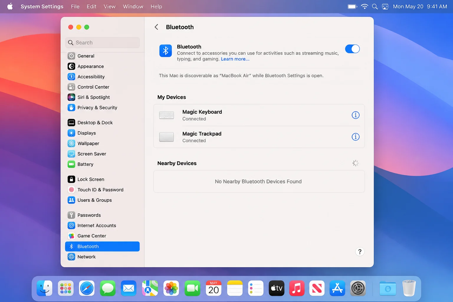Open the Learn more link

(235, 59)
